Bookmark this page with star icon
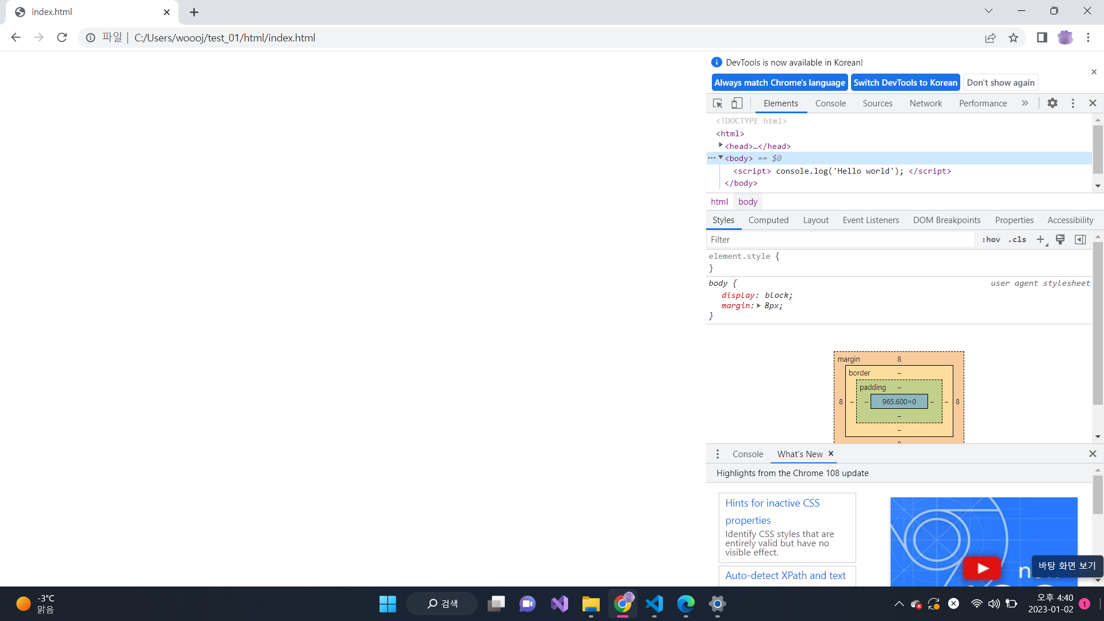Image resolution: width=1104 pixels, height=621 pixels. tap(1013, 38)
